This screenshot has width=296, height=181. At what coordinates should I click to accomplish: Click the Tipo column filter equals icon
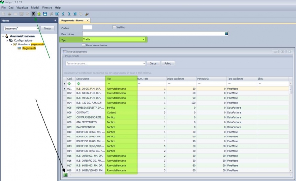109,84
